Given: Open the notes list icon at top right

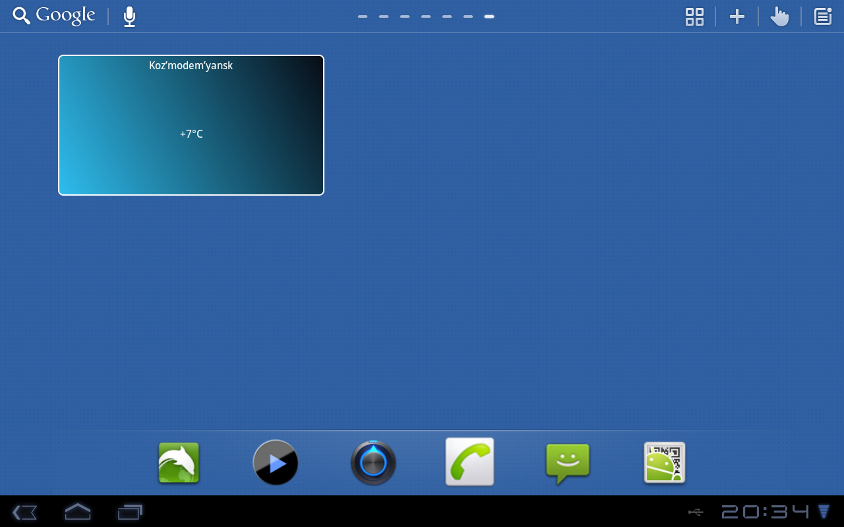Looking at the screenshot, I should (x=822, y=16).
